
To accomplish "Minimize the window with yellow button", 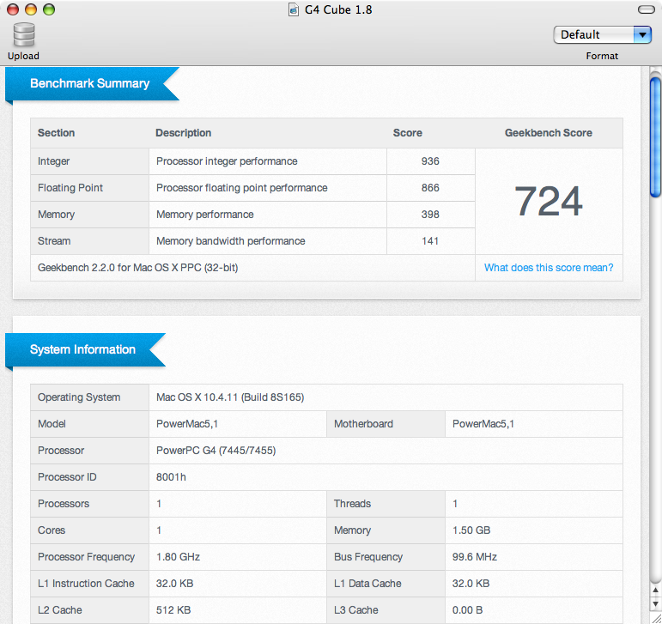I will pyautogui.click(x=31, y=9).
